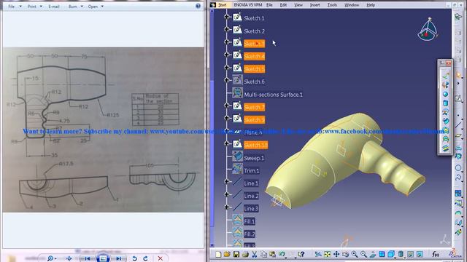Delete image with red X in photo viewer

pyautogui.click(x=161, y=258)
